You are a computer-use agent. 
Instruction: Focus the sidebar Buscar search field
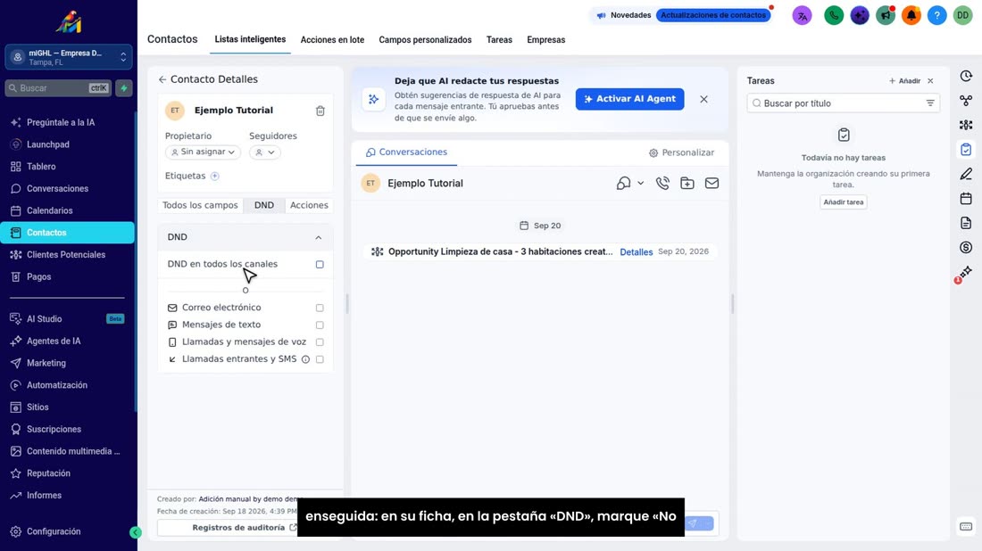[x=58, y=88]
